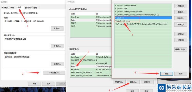This screenshot has height=92, width=192.
Task: Select the user variable Path row
Action: (x=91, y=20)
